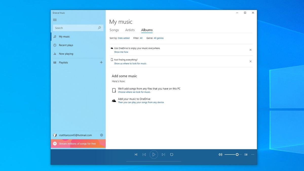Mute the volume by clicking the speaker icon
Image resolution: width=304 pixels, height=171 pixels.
[x=220, y=154]
